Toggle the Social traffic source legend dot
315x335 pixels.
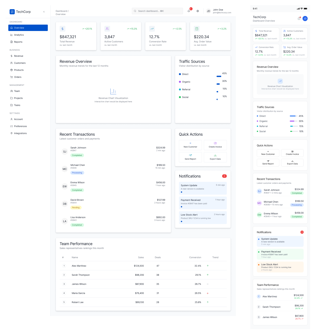pos(180,97)
